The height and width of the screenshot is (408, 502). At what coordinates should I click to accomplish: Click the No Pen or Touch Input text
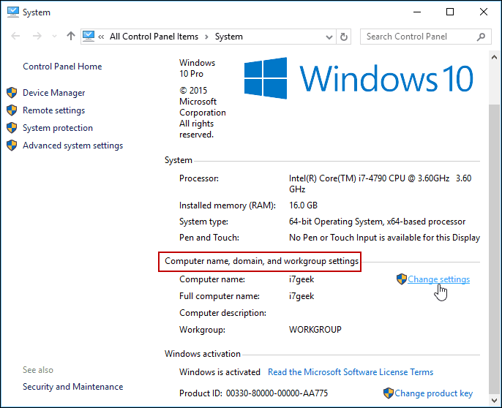tap(384, 238)
